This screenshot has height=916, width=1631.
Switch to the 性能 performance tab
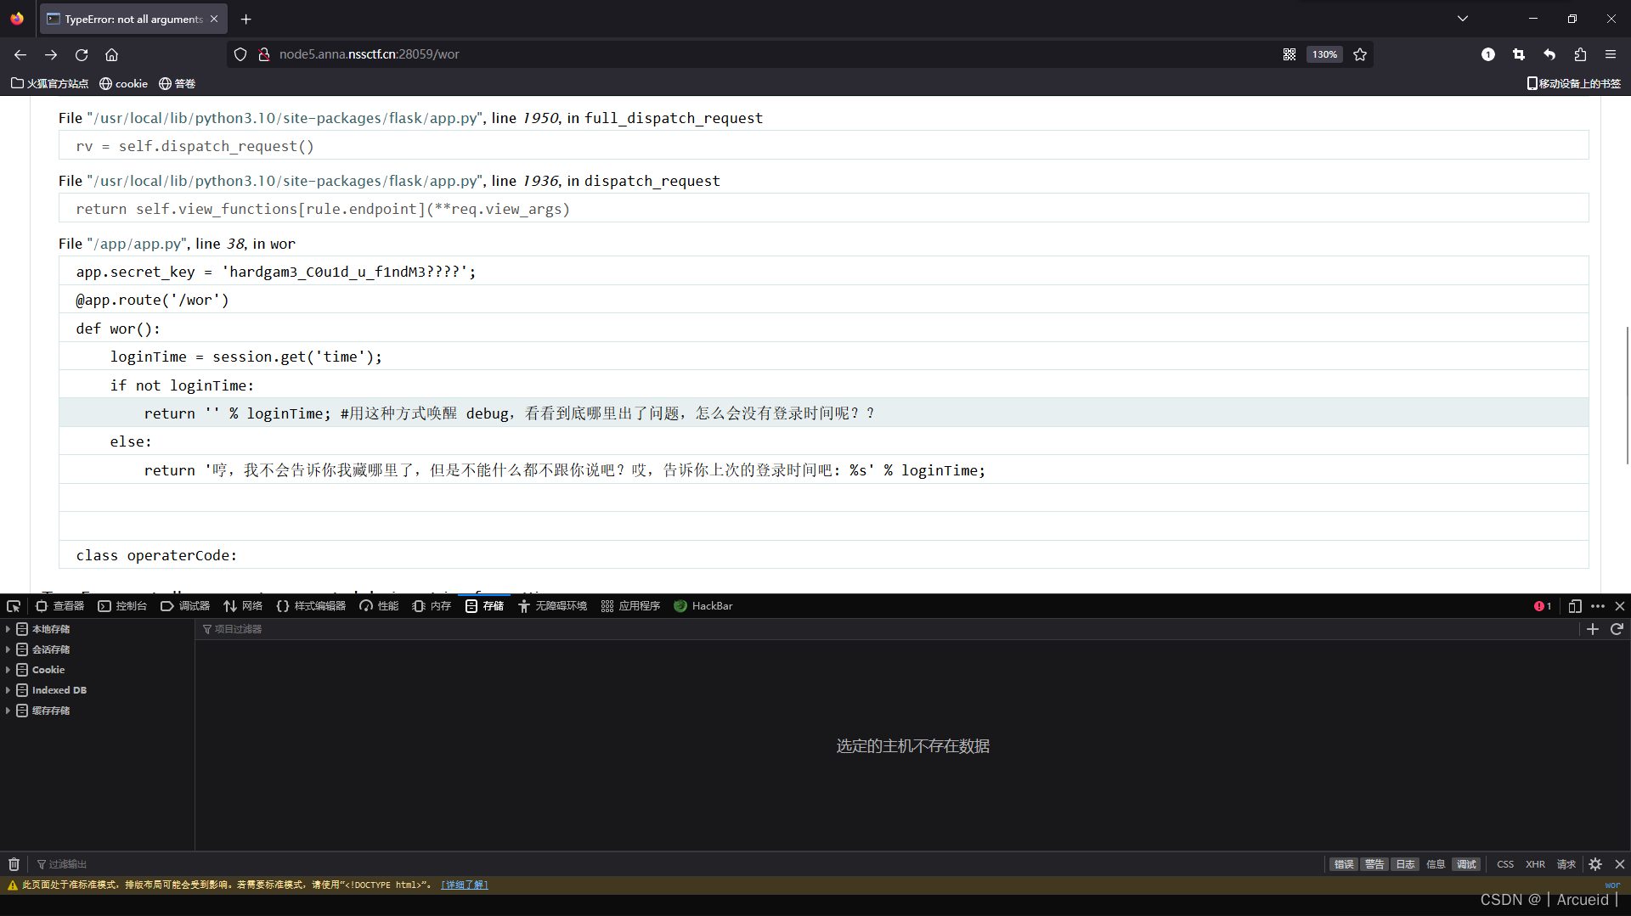(x=379, y=606)
